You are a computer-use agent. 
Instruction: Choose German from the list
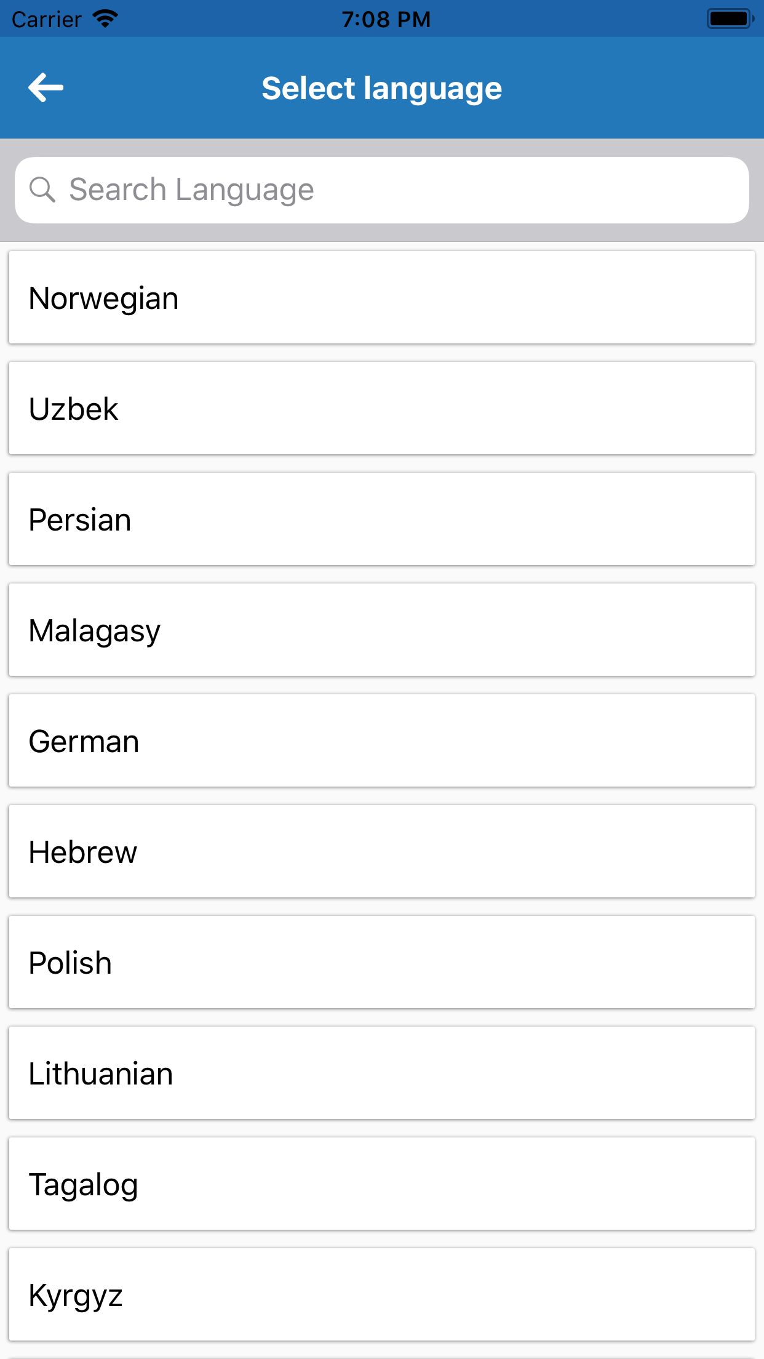[381, 741]
